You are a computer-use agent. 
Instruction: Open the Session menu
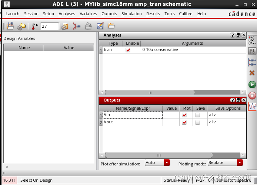(31, 14)
